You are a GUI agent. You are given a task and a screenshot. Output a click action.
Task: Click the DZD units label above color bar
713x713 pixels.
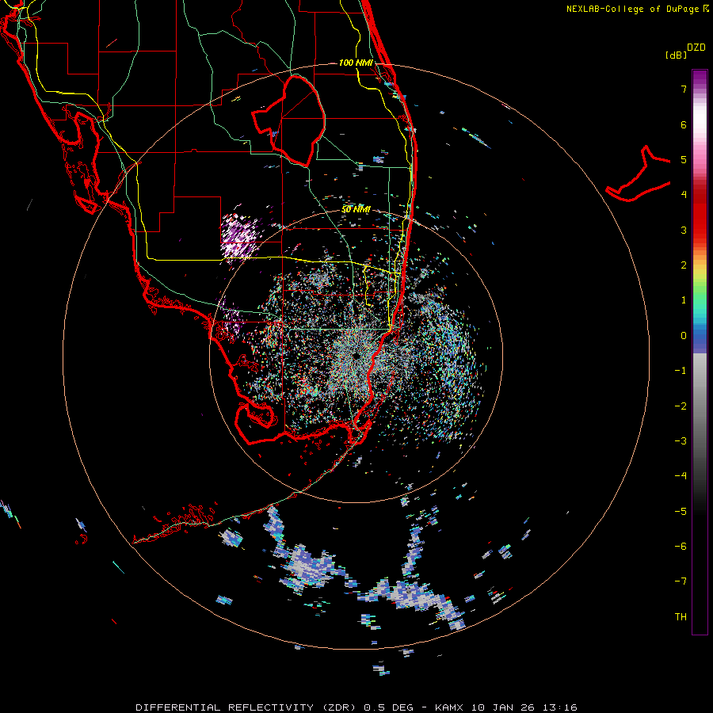coord(696,48)
